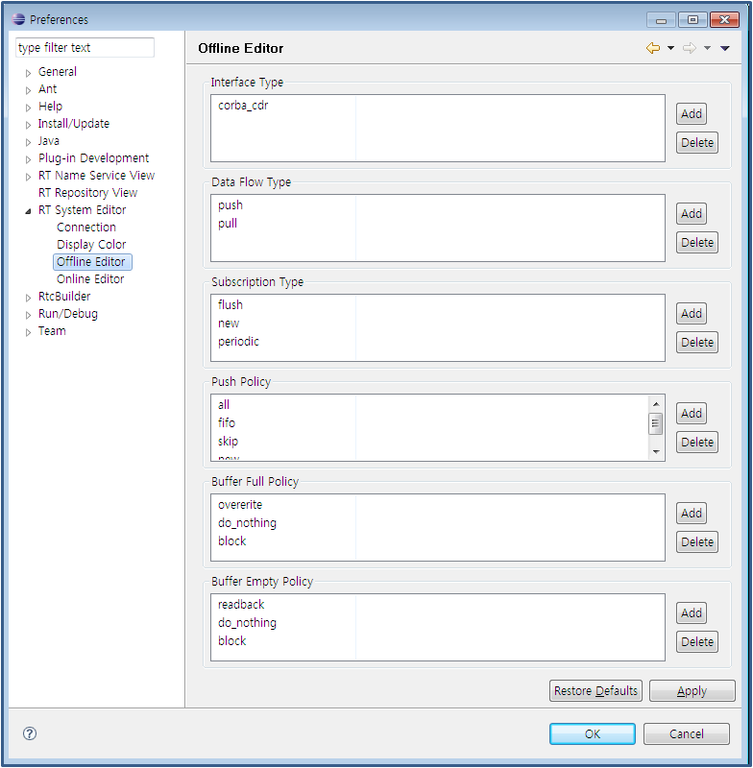Screen dimensions: 753x768
Task: Collapse the RT System Editor node
Action: tap(29, 211)
